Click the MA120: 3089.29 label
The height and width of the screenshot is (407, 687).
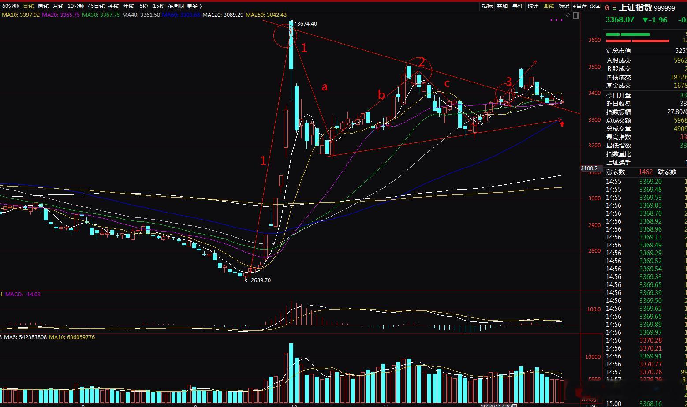click(223, 15)
